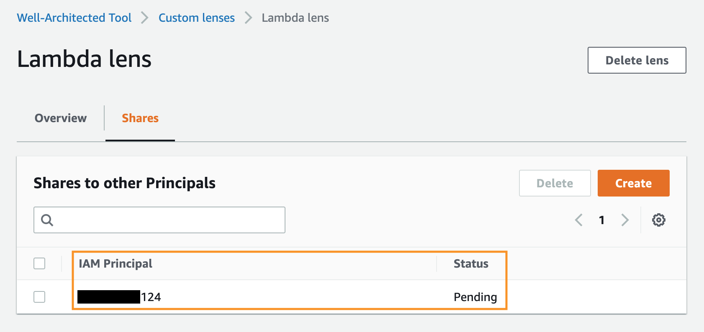Sort by the Status column header
704x332 pixels.
click(471, 263)
